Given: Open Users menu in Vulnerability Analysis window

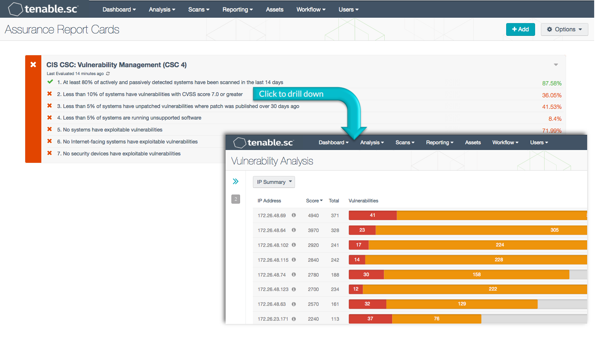Looking at the screenshot, I should click(539, 143).
